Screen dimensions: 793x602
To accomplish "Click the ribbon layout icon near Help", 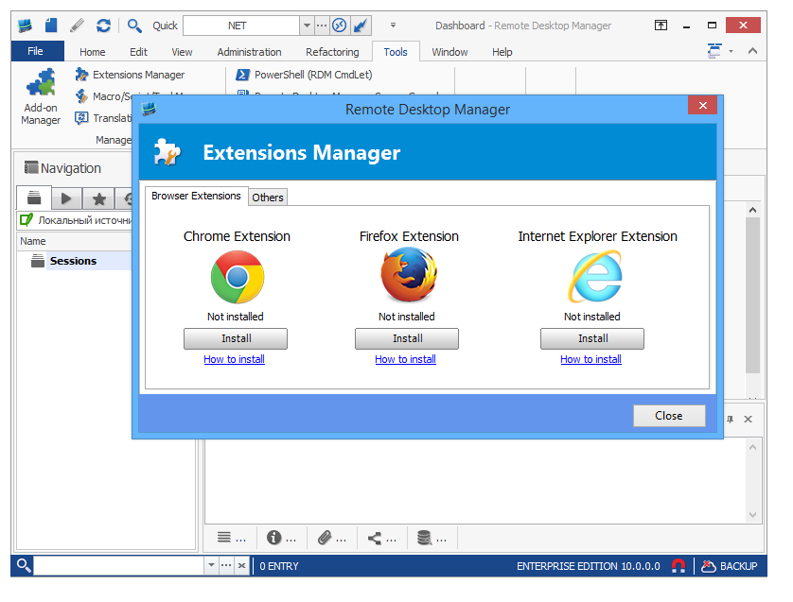I will 714,51.
